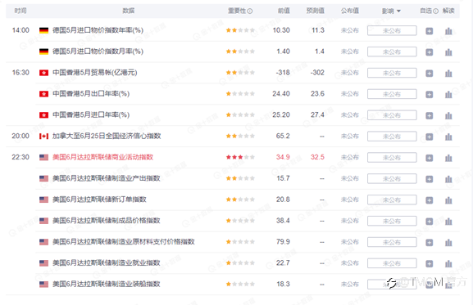Open chart analysis for 达拉斯联储商业活动指数
Screen dimensions: 473x305
point(448,158)
